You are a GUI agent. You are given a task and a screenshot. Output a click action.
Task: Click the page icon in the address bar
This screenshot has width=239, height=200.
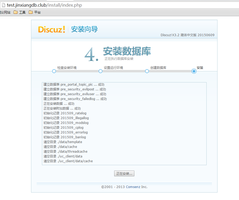(x=3, y=5)
